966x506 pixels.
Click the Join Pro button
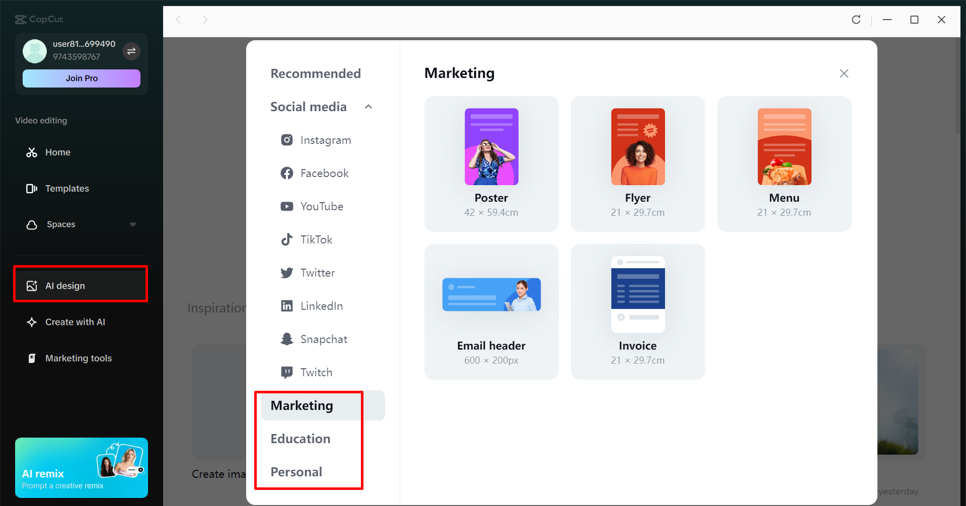click(82, 78)
